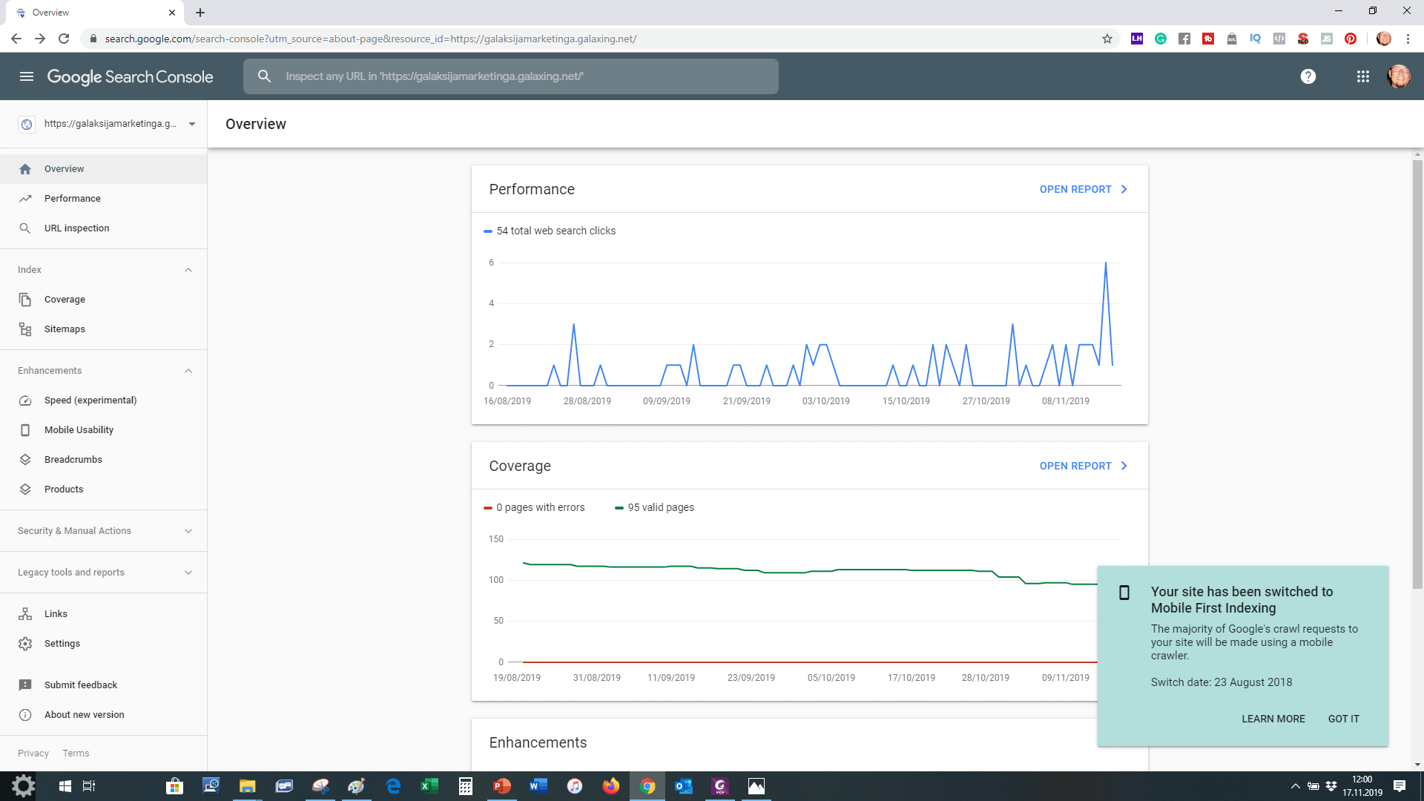
Task: Open the Links report
Action: coord(56,614)
